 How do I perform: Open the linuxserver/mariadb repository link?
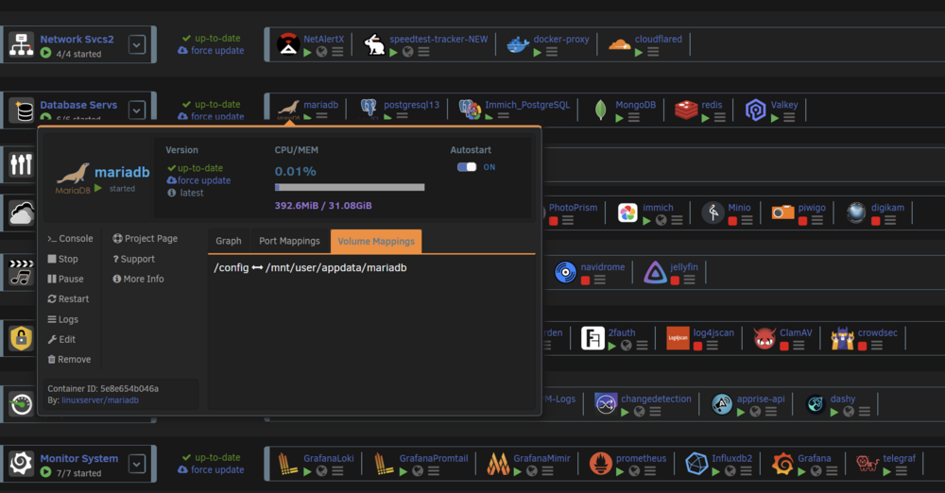point(100,400)
